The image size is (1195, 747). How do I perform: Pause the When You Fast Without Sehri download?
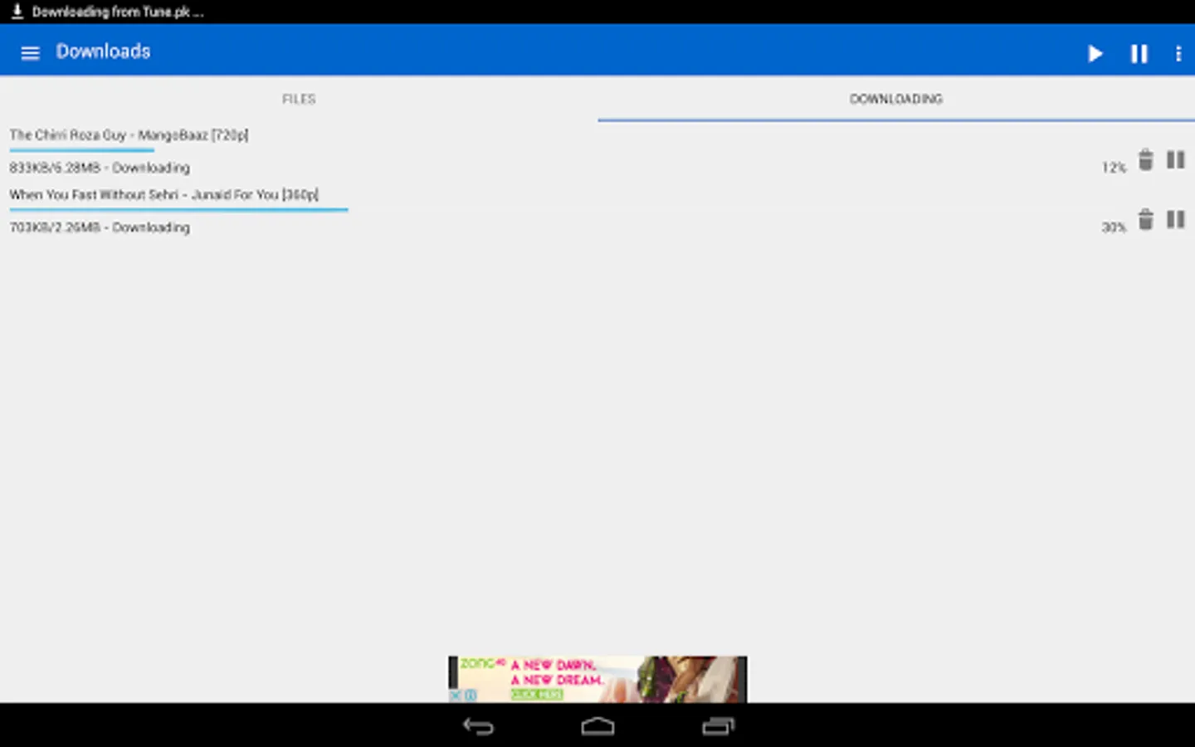(x=1176, y=219)
